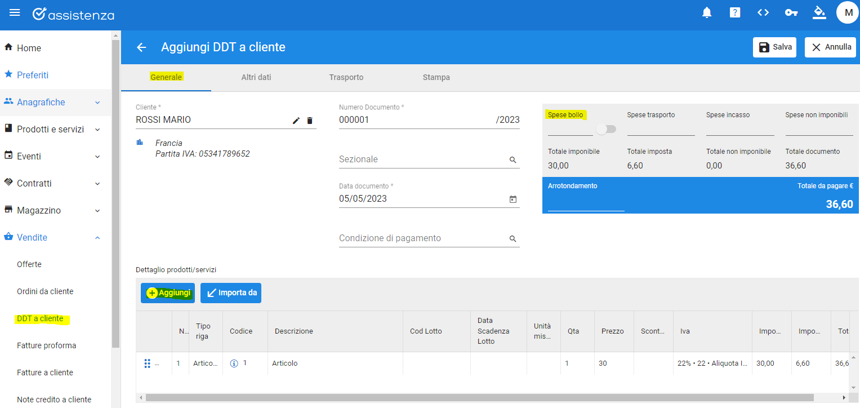Collapse the Vendite menu
Screen dimensions: 860x408
point(56,237)
